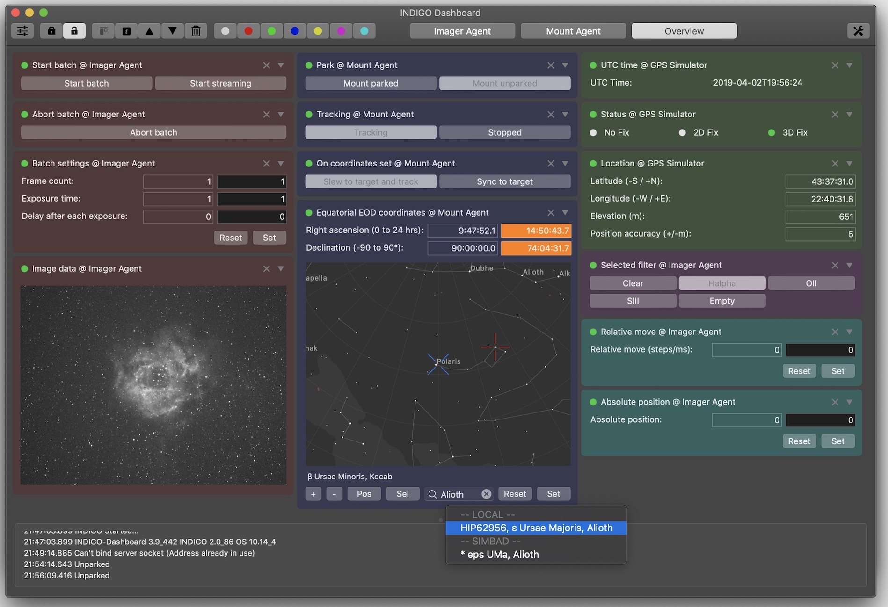Click the locked padlock icon

[x=51, y=31]
